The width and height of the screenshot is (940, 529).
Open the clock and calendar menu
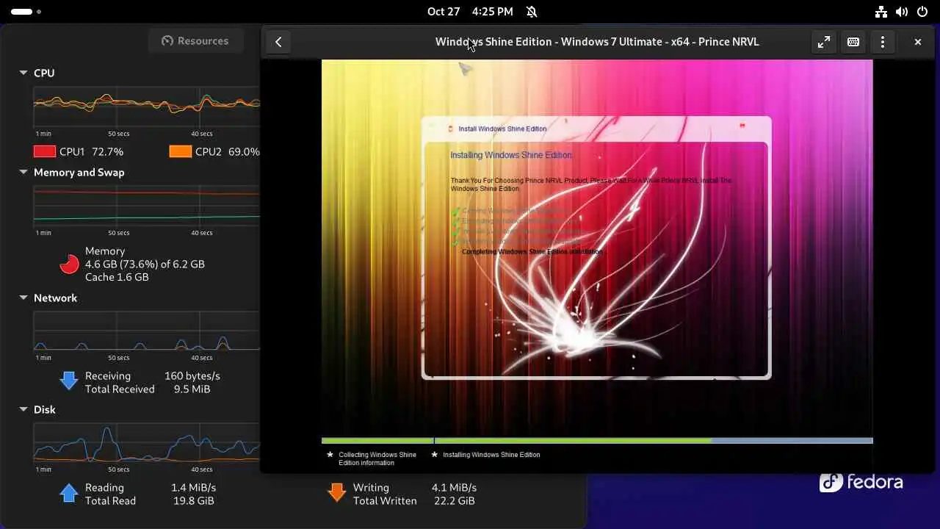pyautogui.click(x=470, y=11)
